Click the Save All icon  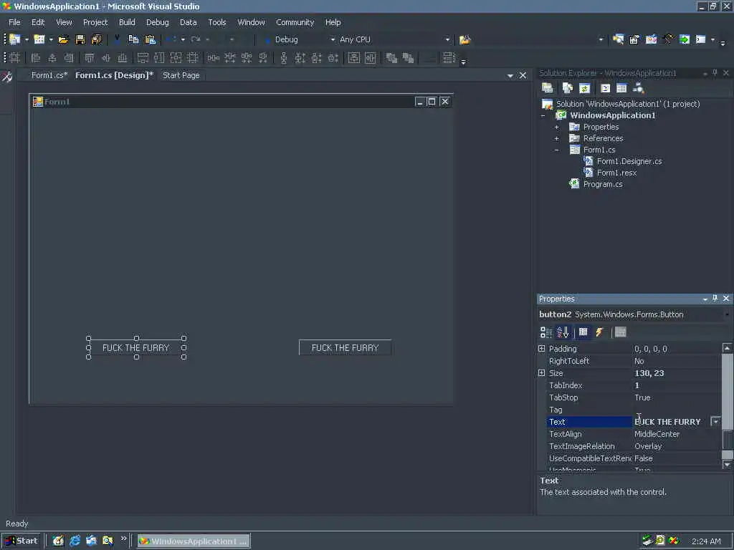click(x=97, y=40)
